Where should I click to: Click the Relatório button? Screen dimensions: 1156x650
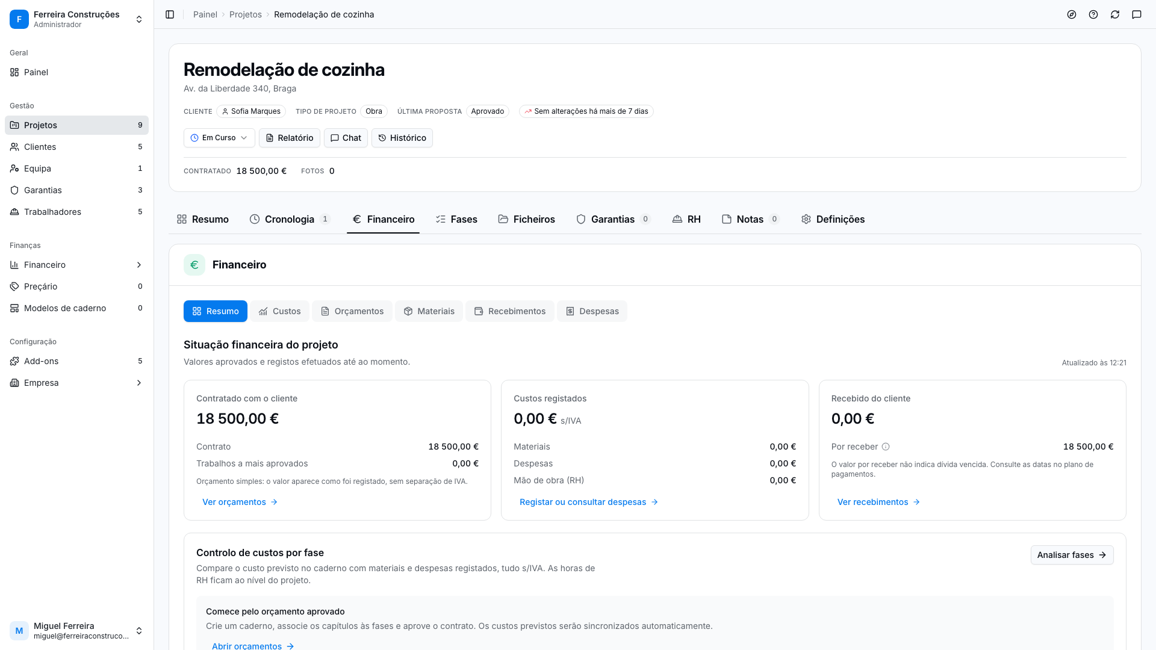[x=290, y=138]
